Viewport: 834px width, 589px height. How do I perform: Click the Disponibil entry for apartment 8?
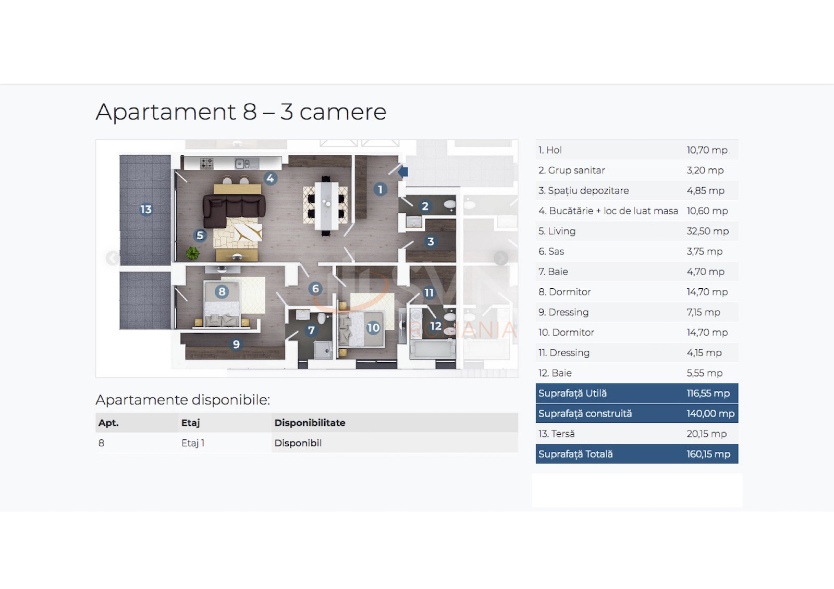click(298, 443)
